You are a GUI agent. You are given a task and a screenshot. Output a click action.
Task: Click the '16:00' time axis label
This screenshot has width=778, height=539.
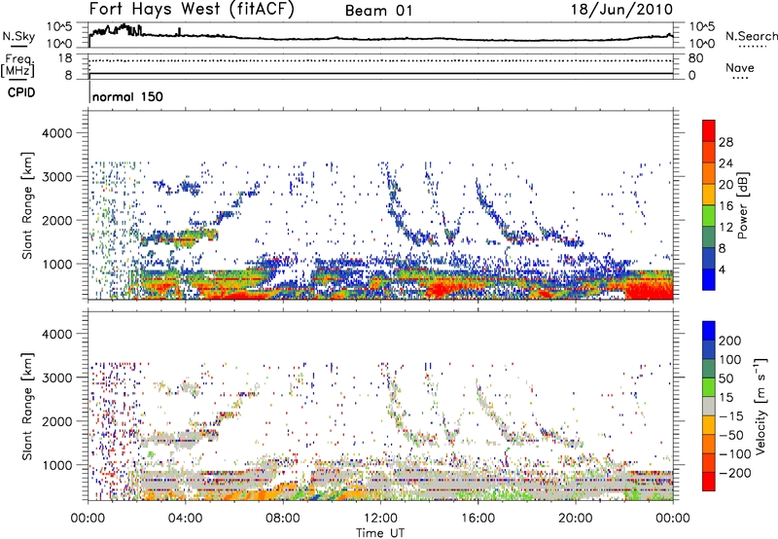[478, 519]
